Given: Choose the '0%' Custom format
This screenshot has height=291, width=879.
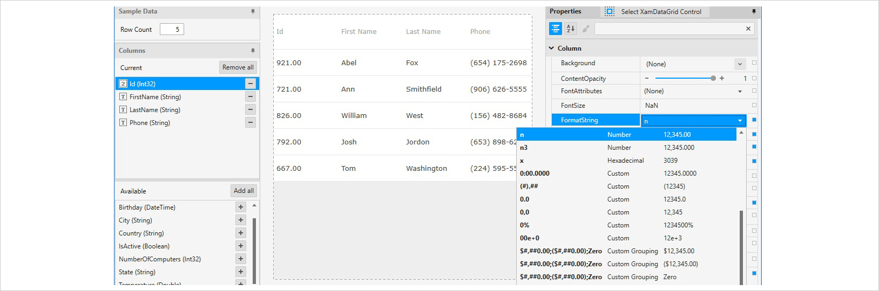Looking at the screenshot, I should click(626, 225).
